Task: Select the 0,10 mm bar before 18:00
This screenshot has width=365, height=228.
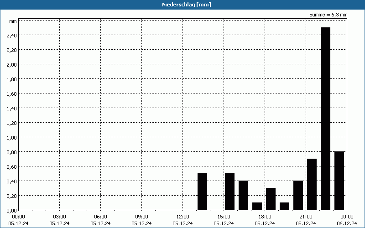Action: point(257,206)
